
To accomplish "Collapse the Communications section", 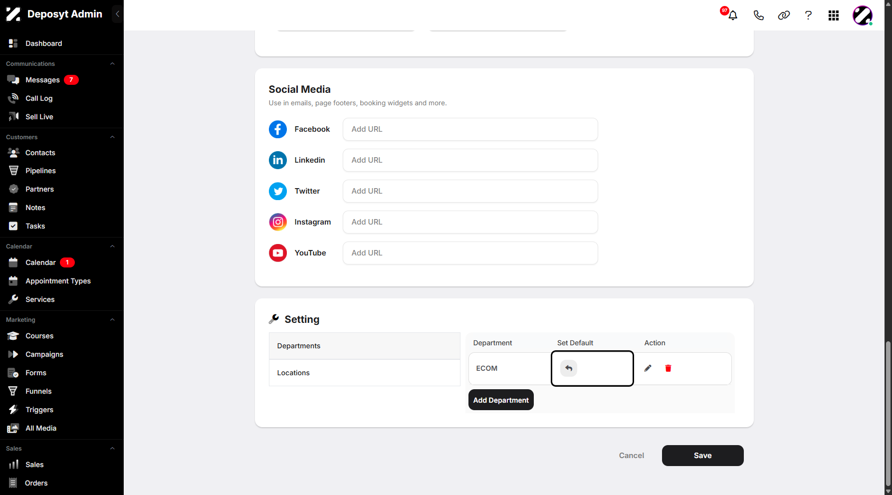I will click(112, 64).
